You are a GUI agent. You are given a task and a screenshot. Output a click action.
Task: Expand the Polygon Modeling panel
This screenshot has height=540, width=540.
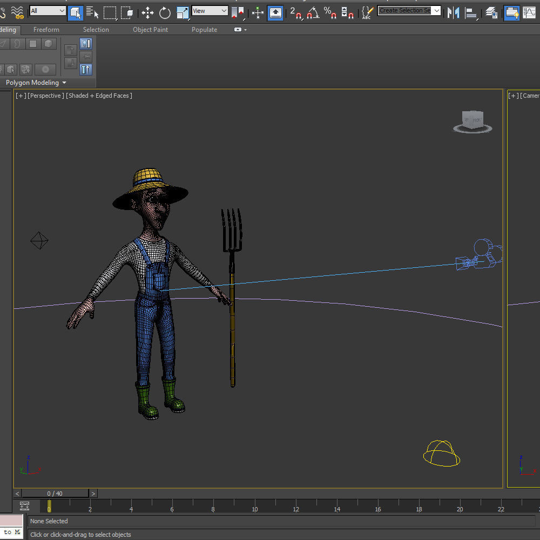coord(36,83)
